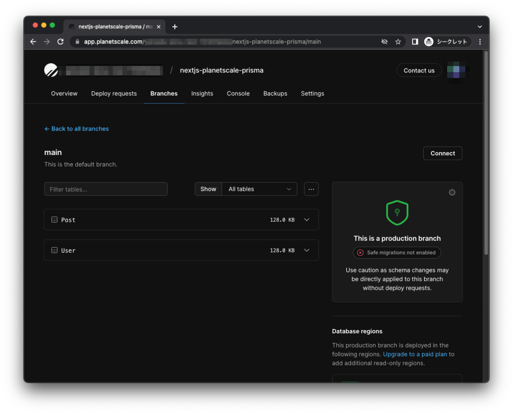513x414 pixels.
Task: Click the Post table name
Action: [x=68, y=220]
